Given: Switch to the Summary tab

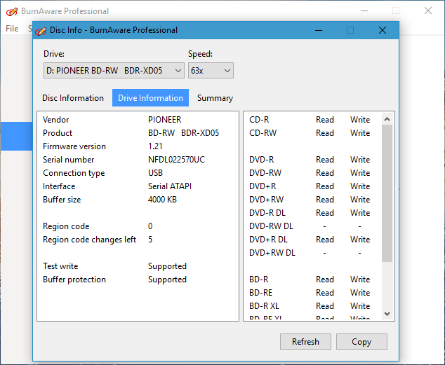Looking at the screenshot, I should click(215, 98).
